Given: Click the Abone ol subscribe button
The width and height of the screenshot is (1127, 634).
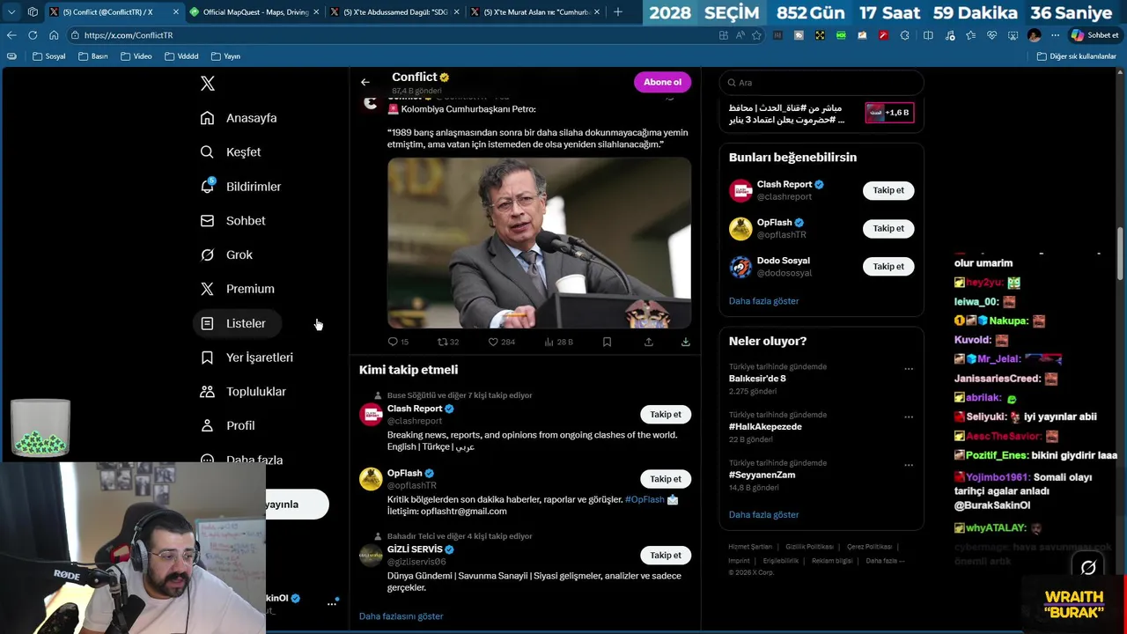Looking at the screenshot, I should pos(662,82).
